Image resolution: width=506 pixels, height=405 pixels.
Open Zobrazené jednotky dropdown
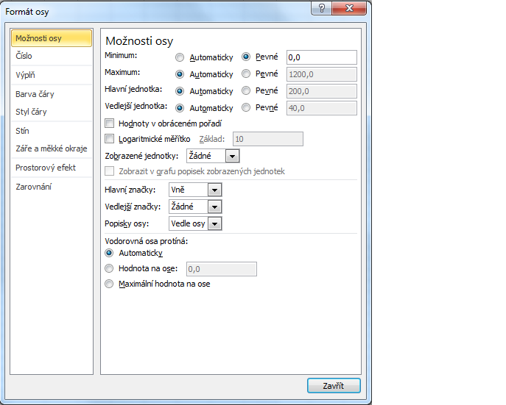[x=232, y=156]
